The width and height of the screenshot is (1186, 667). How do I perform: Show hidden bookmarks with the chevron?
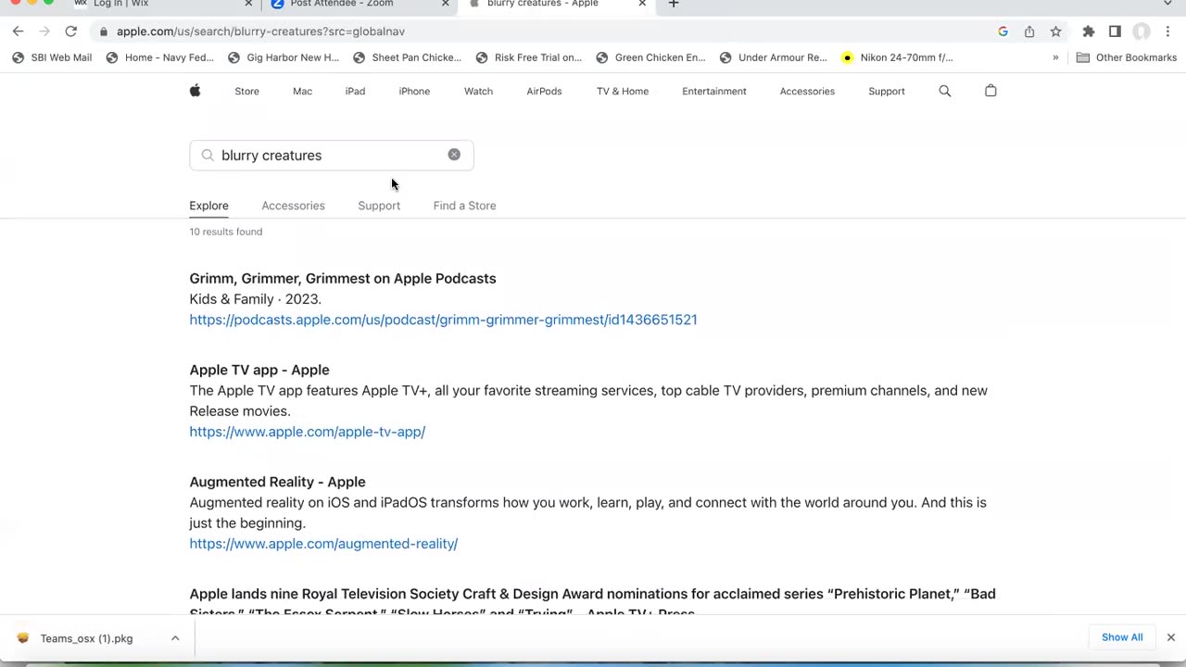tap(1055, 57)
